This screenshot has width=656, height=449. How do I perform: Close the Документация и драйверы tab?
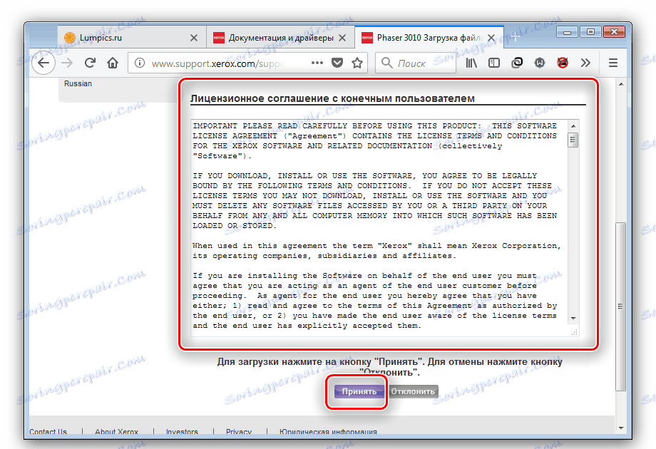[x=342, y=38]
